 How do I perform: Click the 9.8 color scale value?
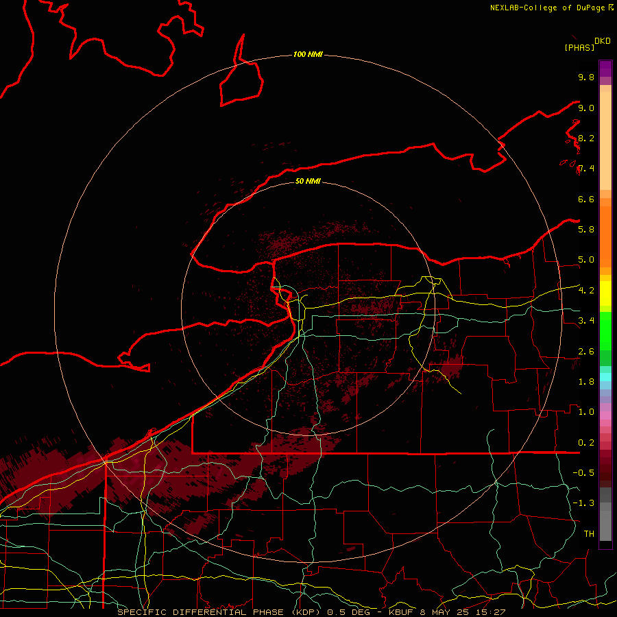[x=586, y=77]
